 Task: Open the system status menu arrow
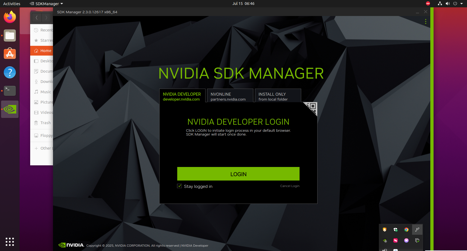pyautogui.click(x=462, y=4)
